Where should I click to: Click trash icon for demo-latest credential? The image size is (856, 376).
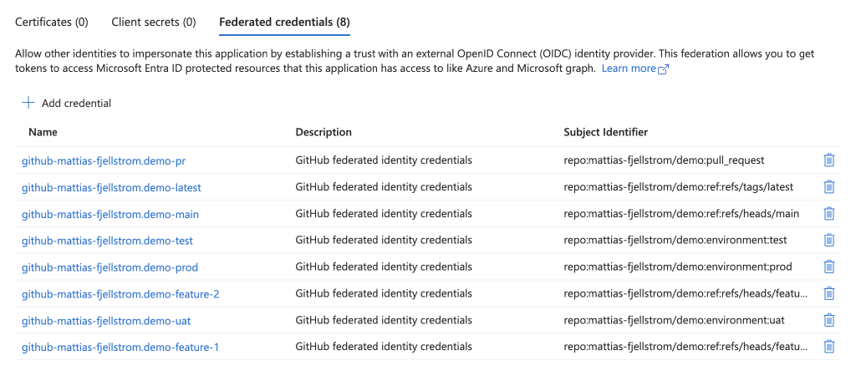click(828, 186)
